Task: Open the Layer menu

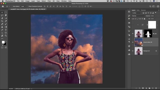Action: (33, 1)
